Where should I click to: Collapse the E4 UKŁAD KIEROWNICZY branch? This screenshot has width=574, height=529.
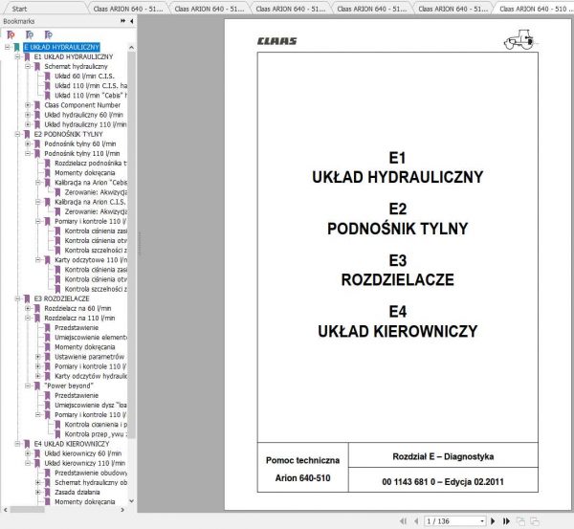point(17,444)
